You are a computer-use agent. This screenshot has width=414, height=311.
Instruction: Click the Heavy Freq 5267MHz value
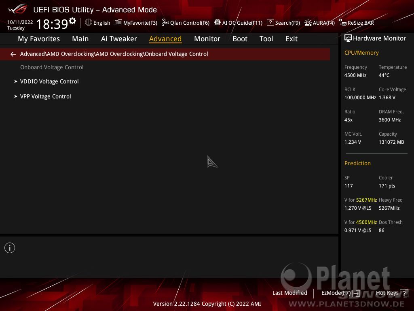(389, 208)
